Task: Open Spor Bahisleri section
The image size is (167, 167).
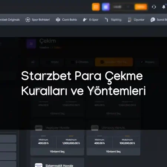Action: pyautogui.click(x=41, y=20)
